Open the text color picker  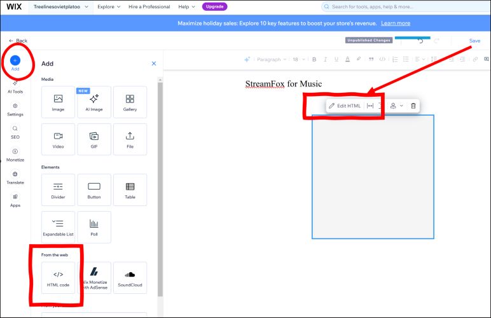347,59
